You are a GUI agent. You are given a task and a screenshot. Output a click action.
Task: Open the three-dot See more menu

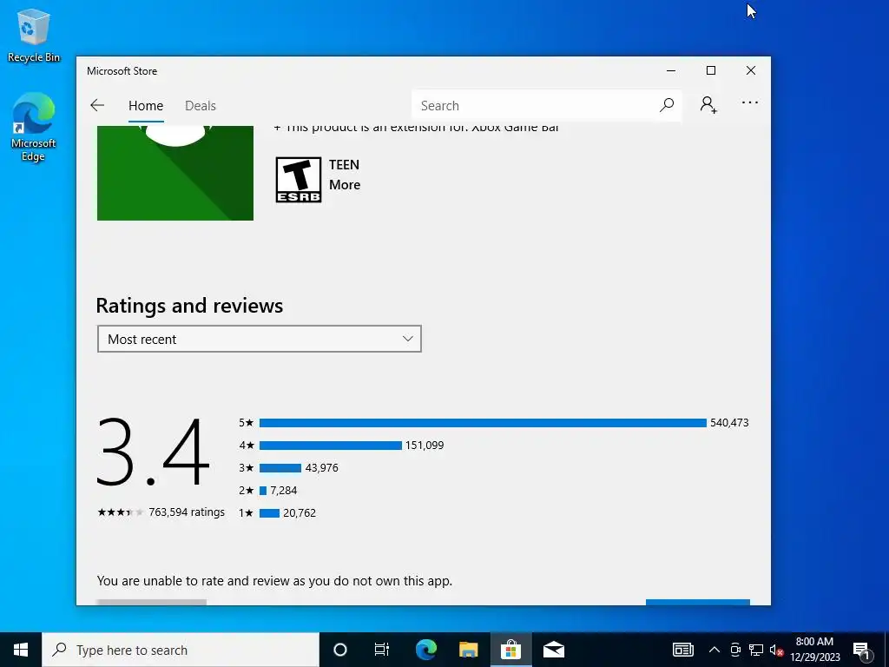pyautogui.click(x=749, y=102)
